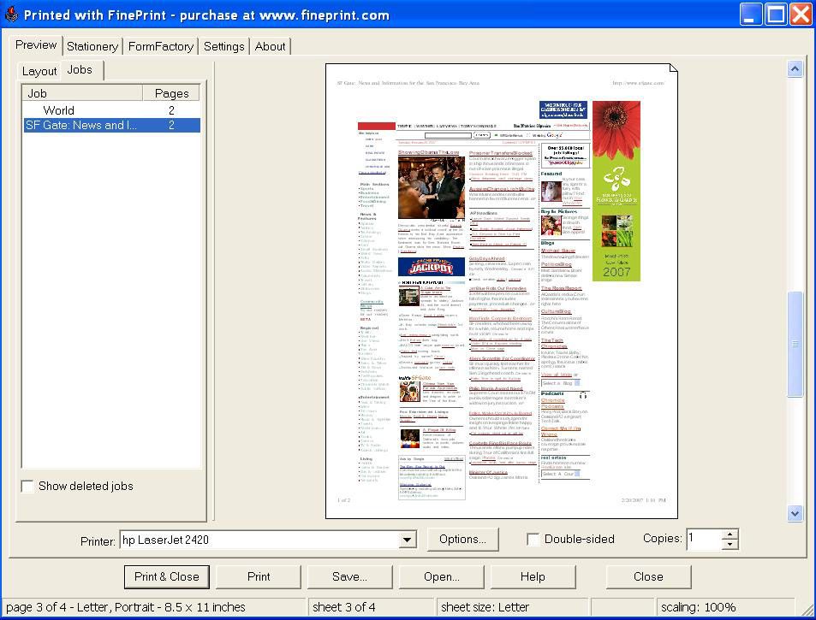Click the FinePrint app icon in title bar
Screen dimensions: 816x620
[11, 15]
